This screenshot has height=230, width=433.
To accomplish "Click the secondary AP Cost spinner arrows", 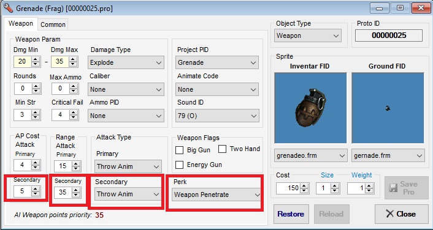I will [36, 191].
